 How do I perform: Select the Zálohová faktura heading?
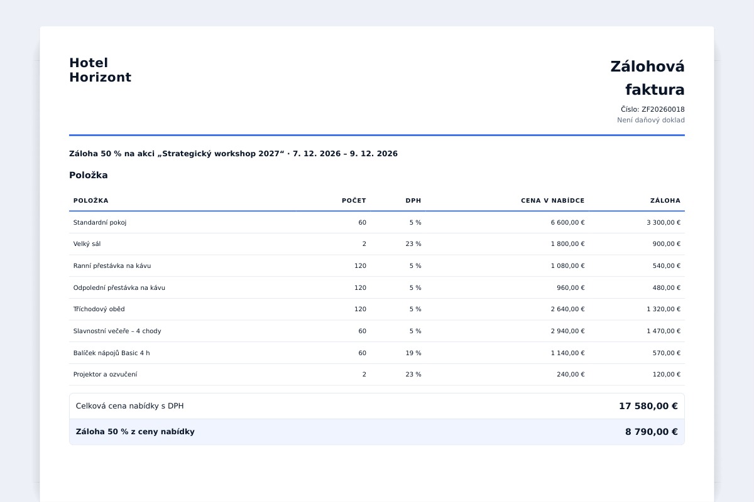[x=647, y=78]
